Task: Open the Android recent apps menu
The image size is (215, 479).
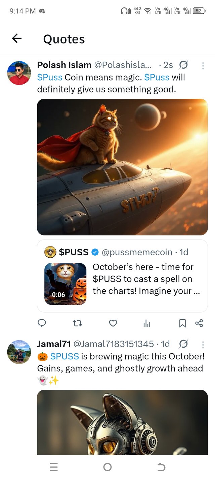Action: (x=54, y=467)
